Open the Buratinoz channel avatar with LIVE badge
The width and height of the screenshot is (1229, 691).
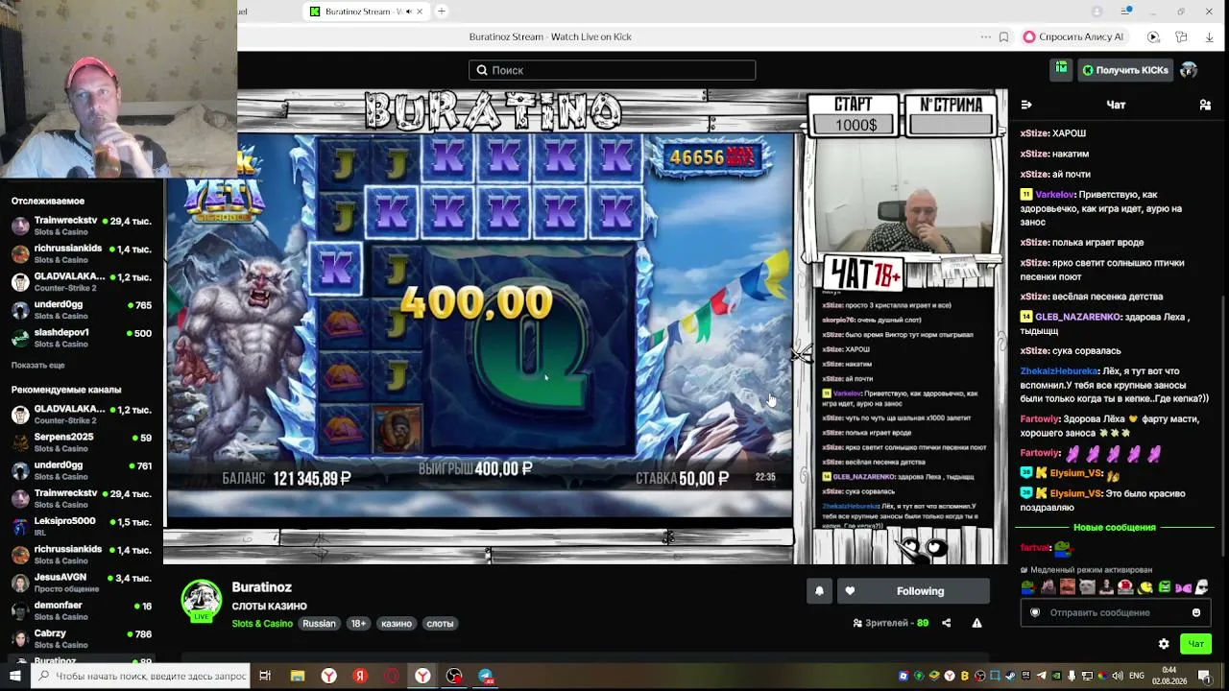point(202,601)
